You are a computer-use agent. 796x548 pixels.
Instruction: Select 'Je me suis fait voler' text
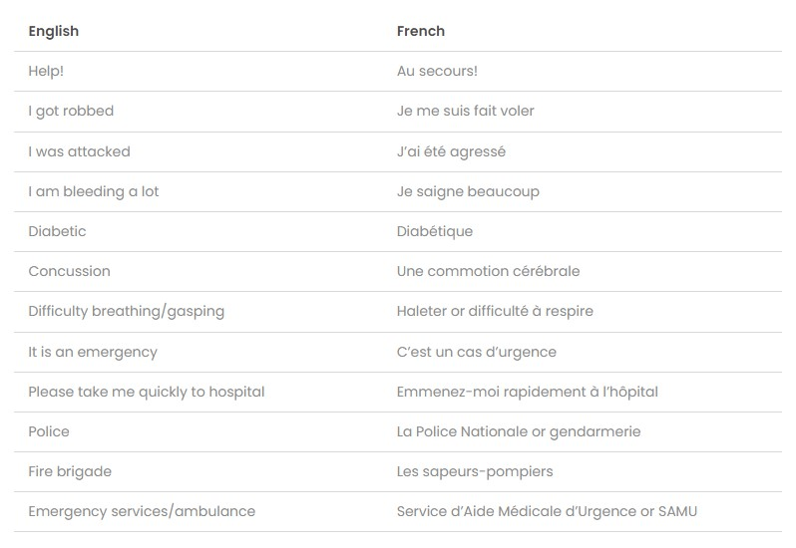tap(466, 111)
